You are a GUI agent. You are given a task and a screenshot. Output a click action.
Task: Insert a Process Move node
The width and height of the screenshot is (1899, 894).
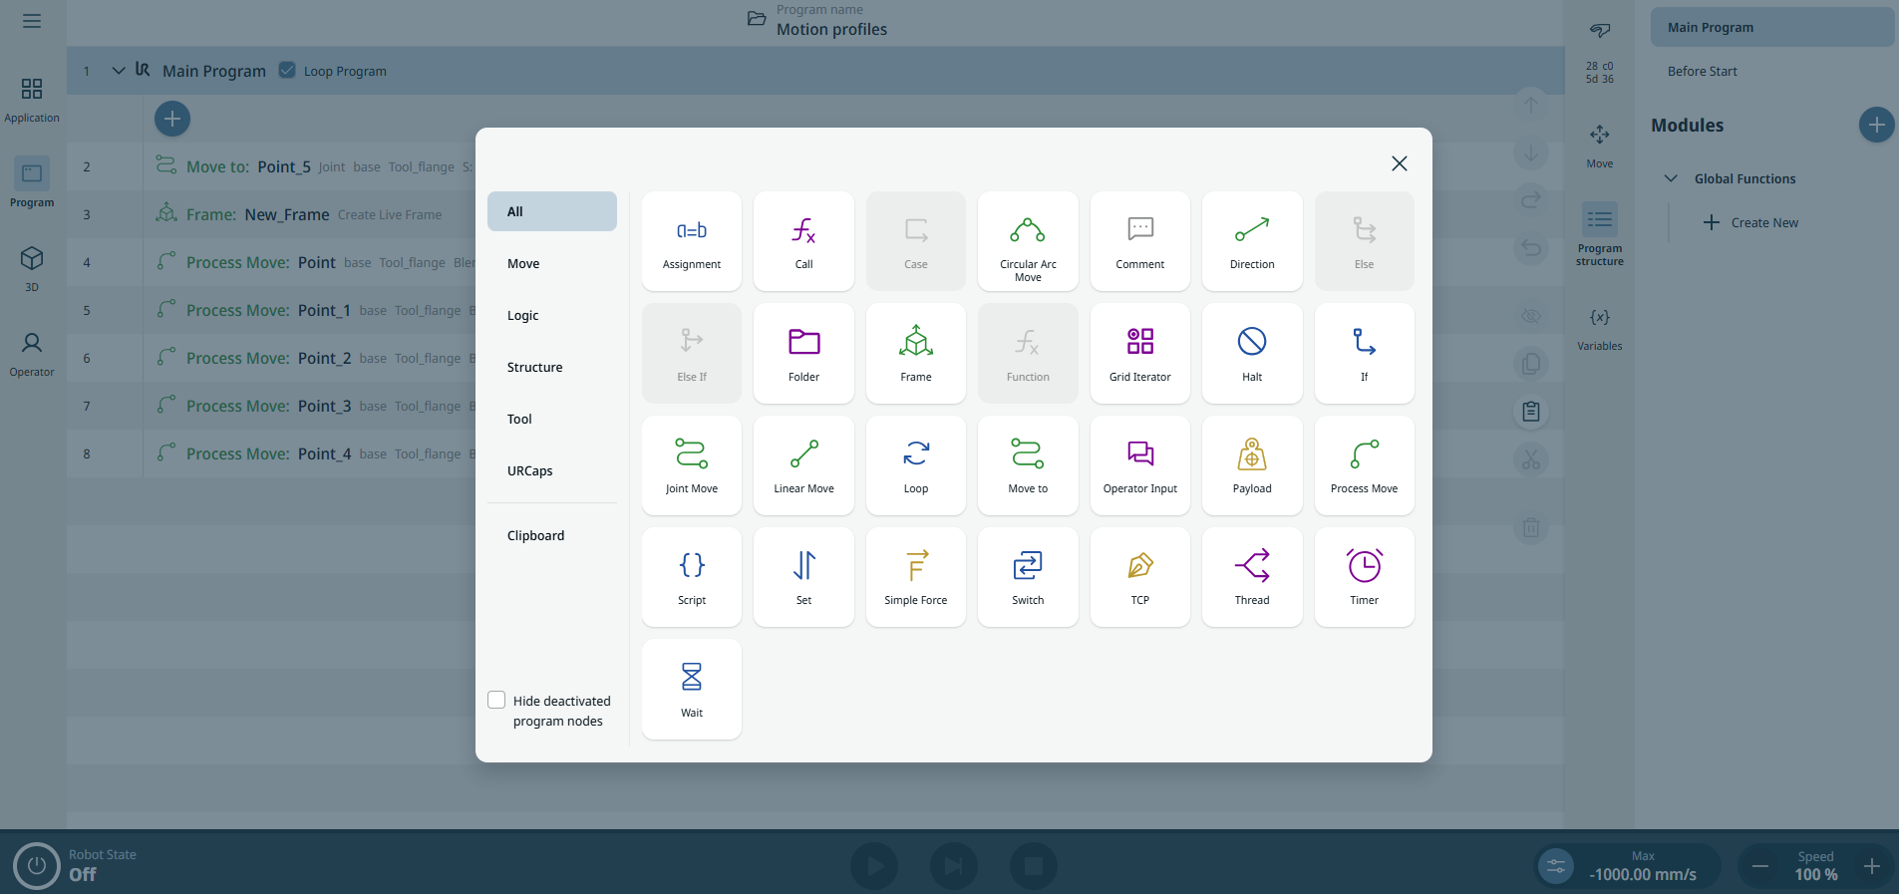point(1364,465)
